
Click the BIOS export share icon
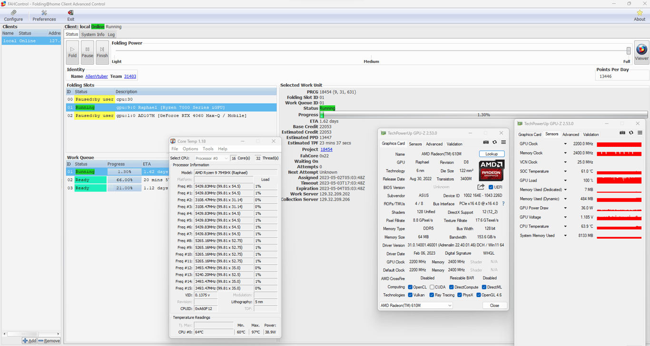pyautogui.click(x=481, y=187)
